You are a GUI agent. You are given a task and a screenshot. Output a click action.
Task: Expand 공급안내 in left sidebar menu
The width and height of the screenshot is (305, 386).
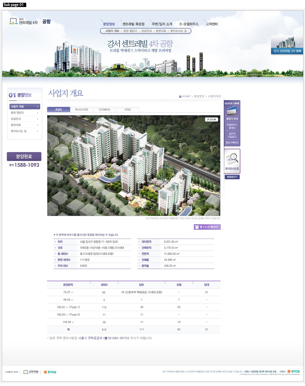tap(24, 119)
